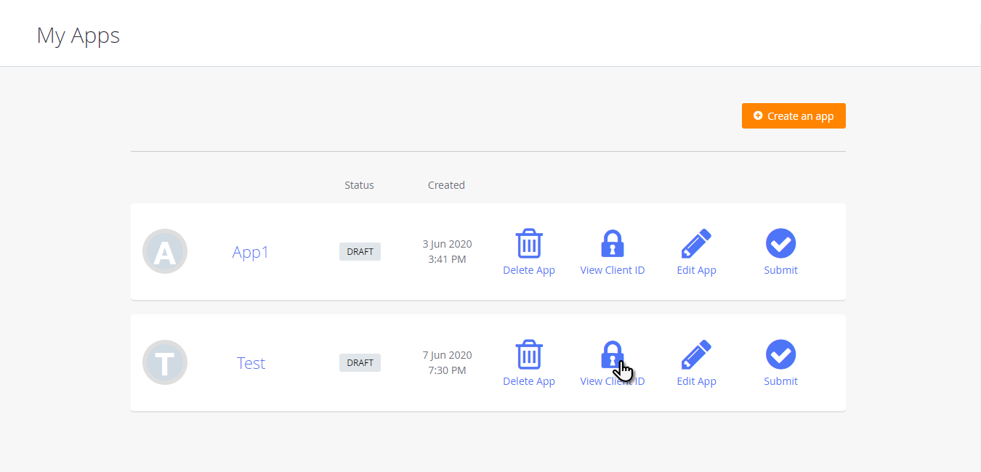Viewport: 981px width, 472px height.
Task: Click the lock icon for Test app
Action: (612, 354)
